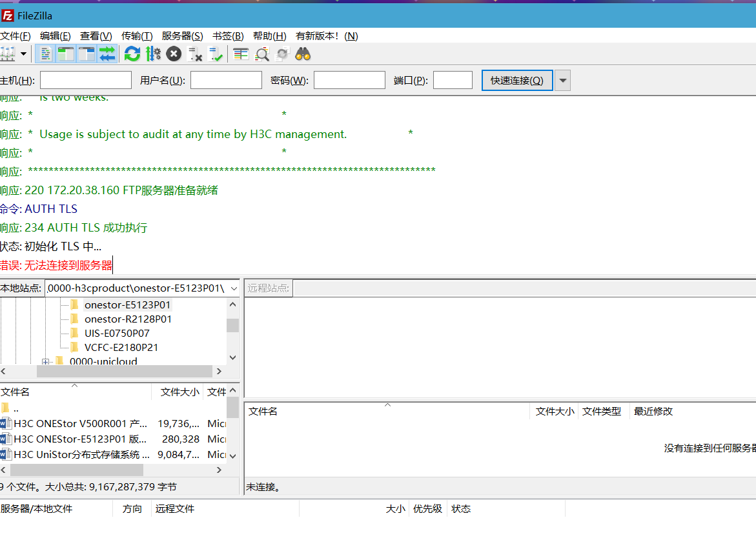This screenshot has height=549, width=756.
Task: Expand the 0000-unicloud tree node
Action: [x=46, y=362]
